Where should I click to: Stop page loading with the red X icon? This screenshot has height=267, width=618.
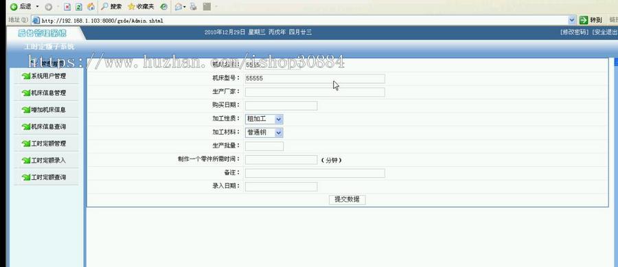click(x=67, y=7)
